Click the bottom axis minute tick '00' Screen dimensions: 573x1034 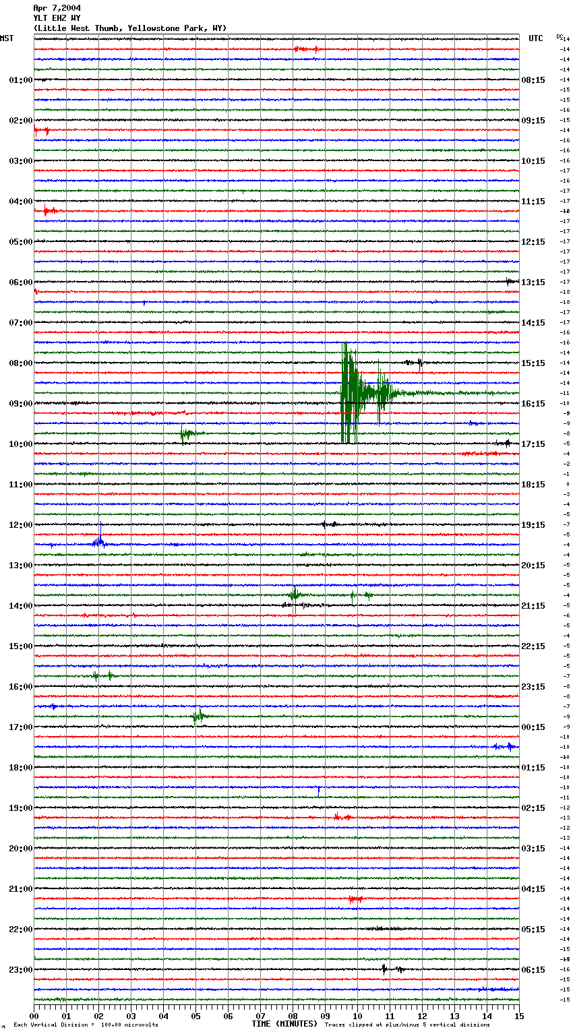34,1016
